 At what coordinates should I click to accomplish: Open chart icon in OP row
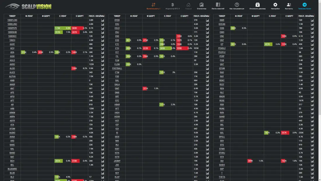[312, 44]
